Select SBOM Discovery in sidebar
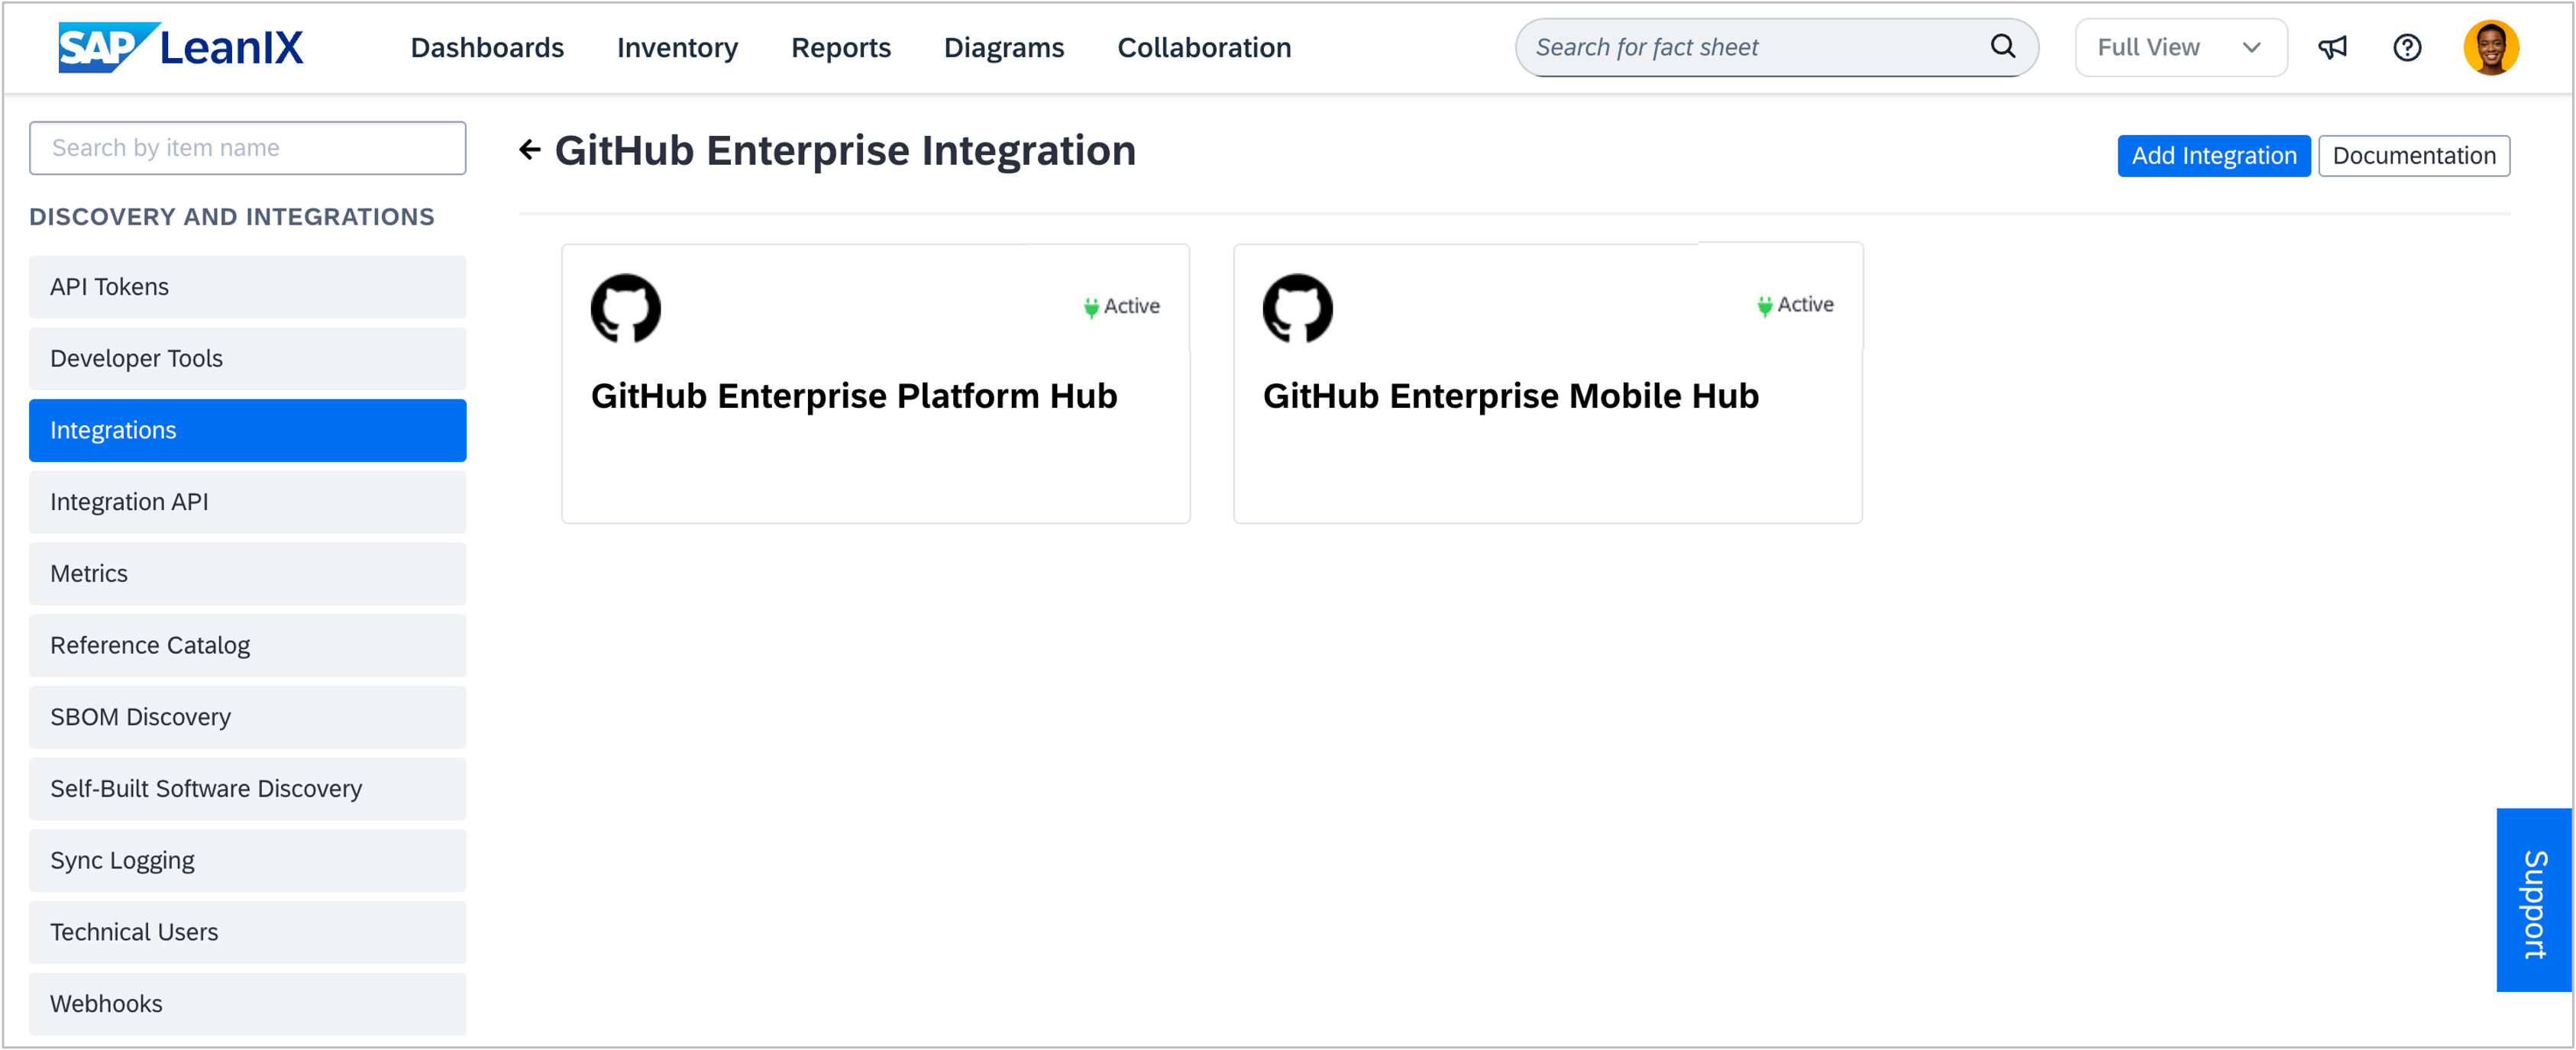 tap(248, 717)
